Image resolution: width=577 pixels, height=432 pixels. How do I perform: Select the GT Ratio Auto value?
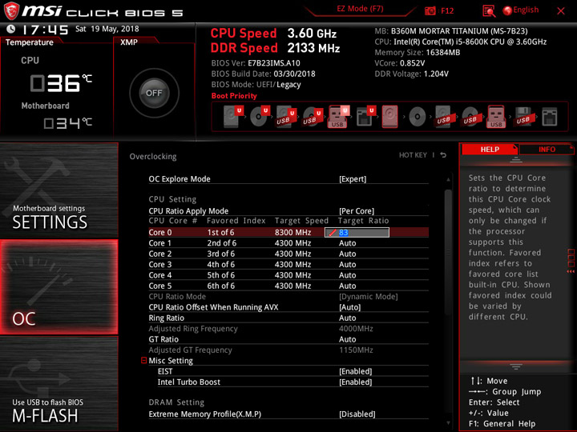pyautogui.click(x=347, y=339)
